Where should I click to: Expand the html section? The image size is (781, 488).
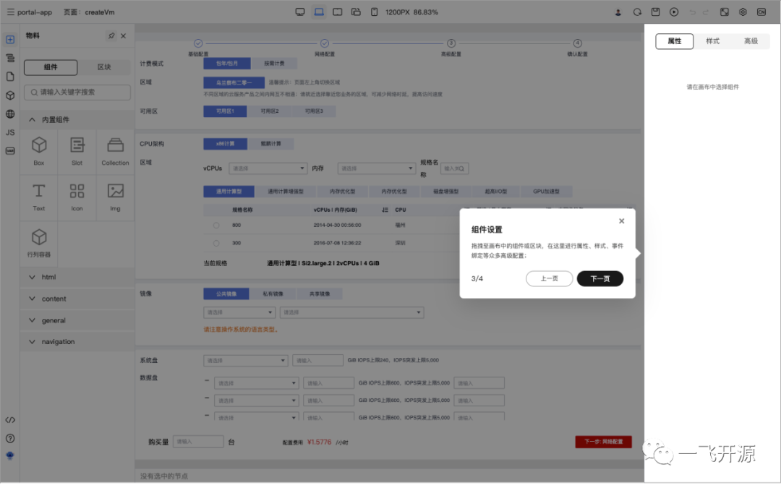(x=77, y=277)
